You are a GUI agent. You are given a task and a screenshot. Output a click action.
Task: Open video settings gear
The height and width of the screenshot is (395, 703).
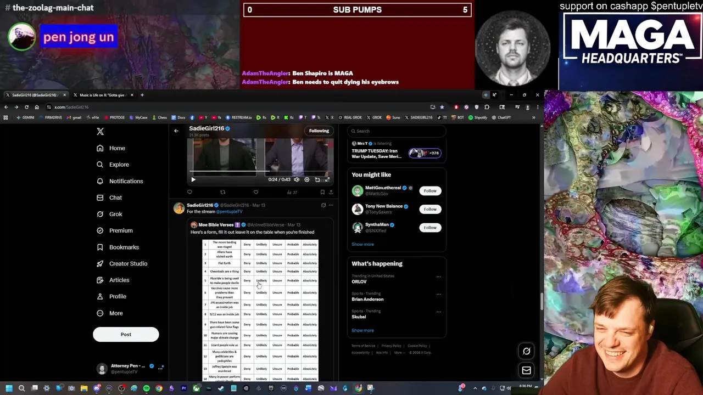click(307, 179)
